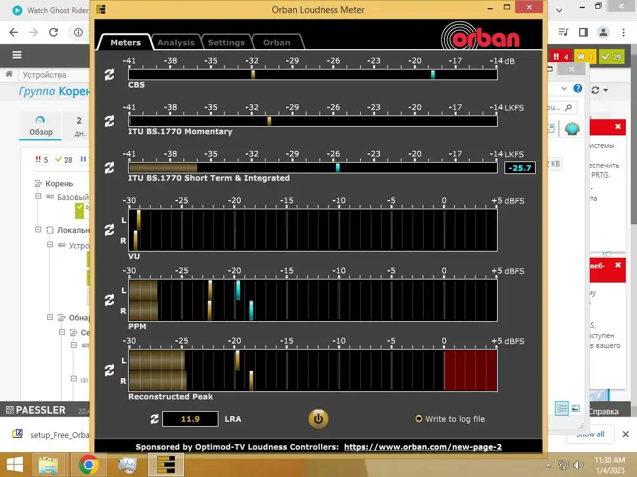Click the LRA value field showing 11.9
637x477 pixels.
(x=190, y=419)
